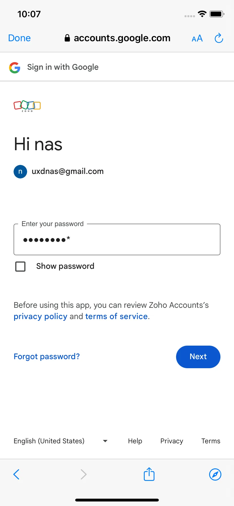Expand the English (United States) language dropdown
The image size is (234, 506).
[61, 441]
